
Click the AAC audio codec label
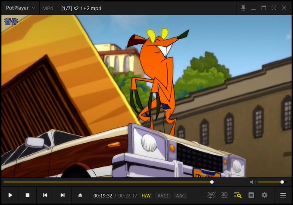pos(181,196)
